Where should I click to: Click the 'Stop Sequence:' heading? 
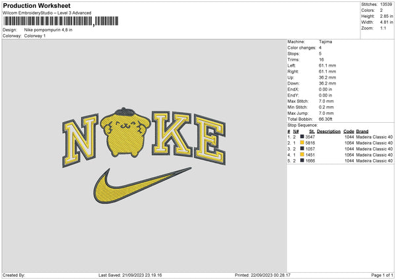(x=302, y=125)
